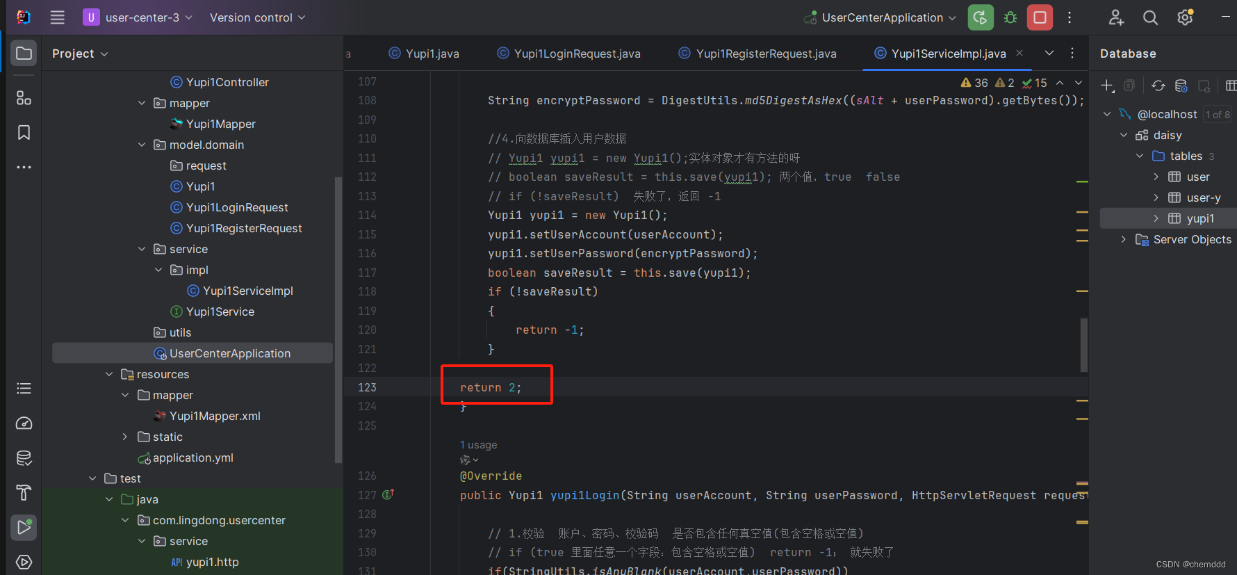This screenshot has height=575, width=1237.
Task: Open data source properties icon
Action: pyautogui.click(x=1181, y=86)
